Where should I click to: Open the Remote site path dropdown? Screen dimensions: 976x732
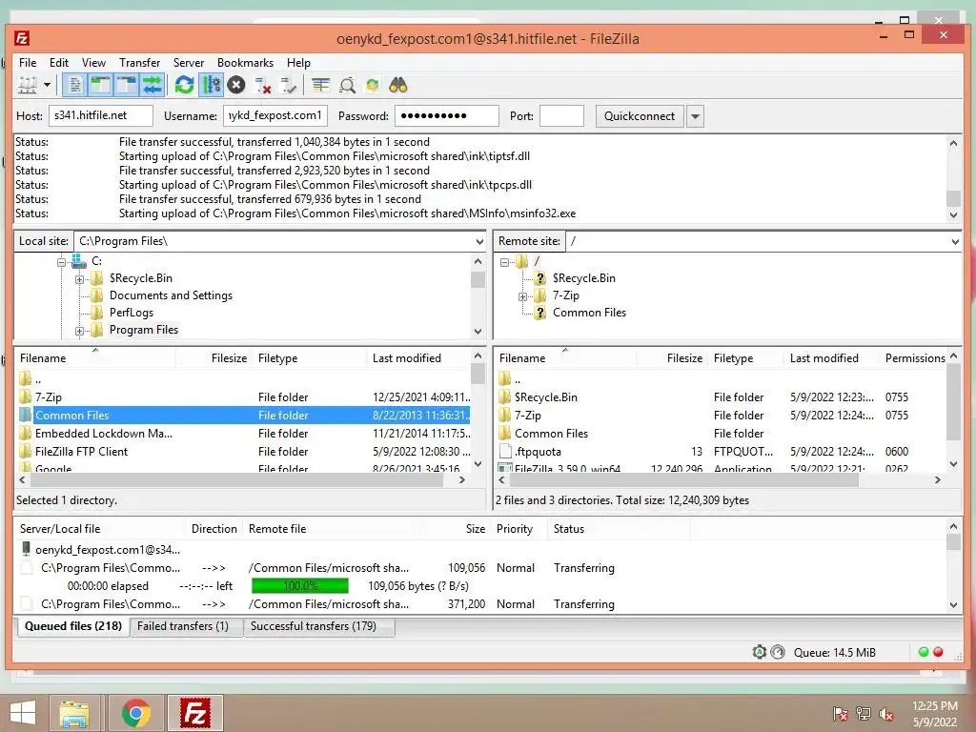click(955, 241)
